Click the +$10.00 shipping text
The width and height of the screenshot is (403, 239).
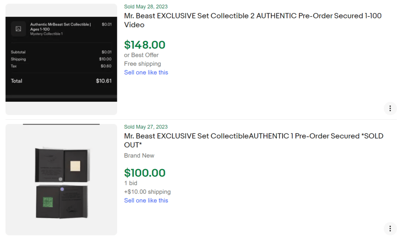click(x=147, y=192)
